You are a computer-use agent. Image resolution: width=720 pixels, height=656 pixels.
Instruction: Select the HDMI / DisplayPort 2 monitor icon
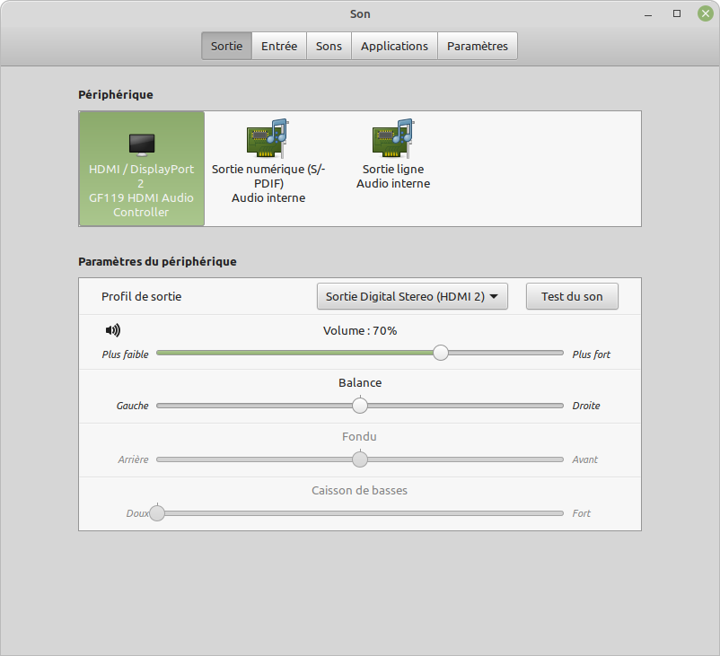pyautogui.click(x=141, y=144)
